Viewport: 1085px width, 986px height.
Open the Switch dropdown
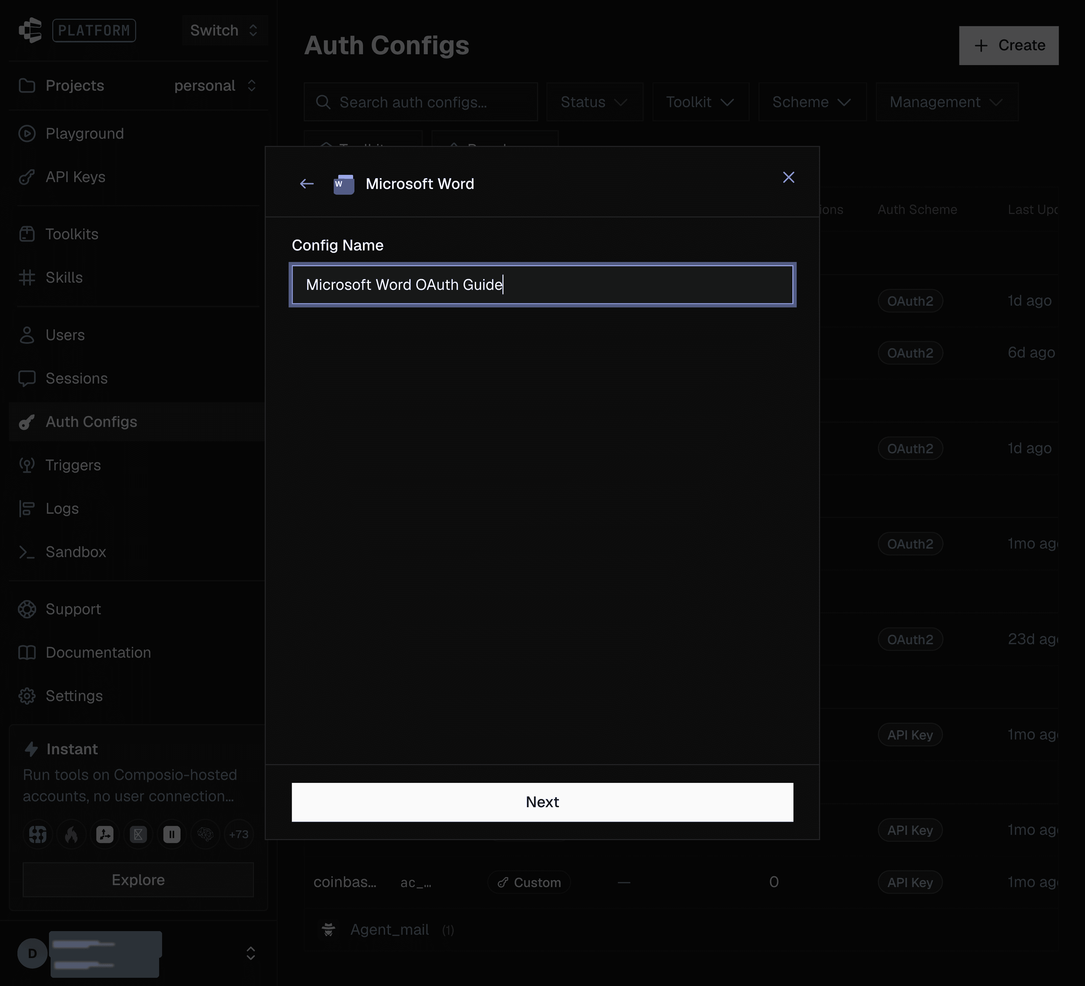(225, 30)
